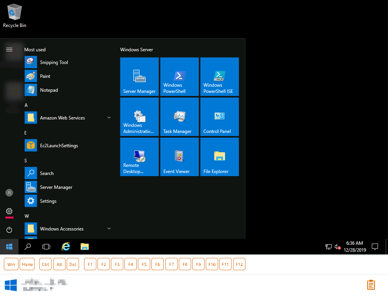Click the F6 key button

click(x=158, y=264)
